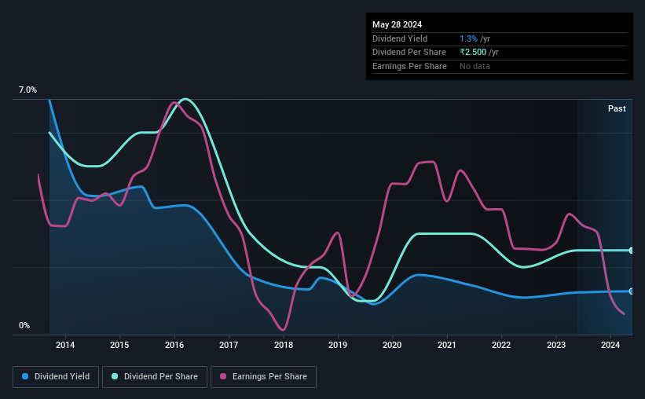Click the Dividend Per Share line endpoint marker

pos(632,250)
